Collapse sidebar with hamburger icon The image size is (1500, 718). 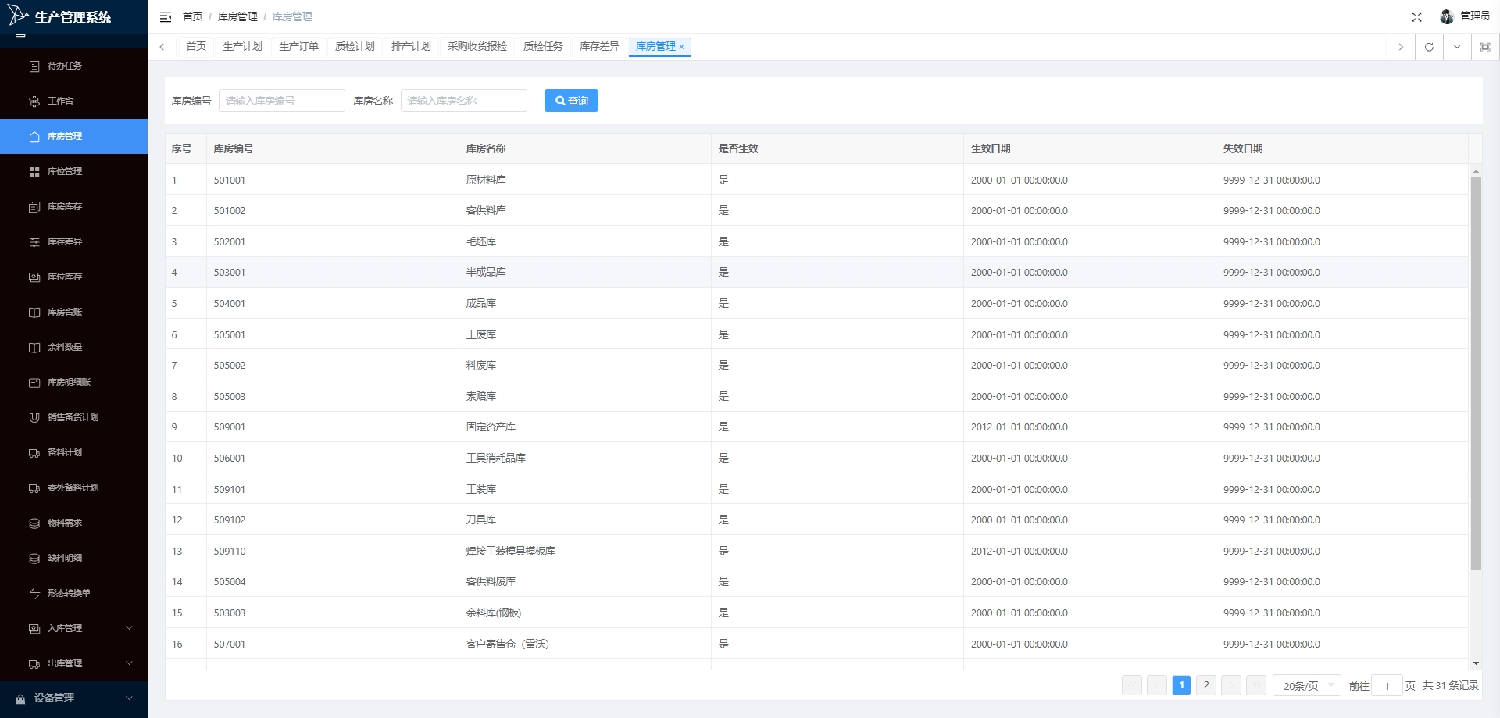pyautogui.click(x=166, y=16)
